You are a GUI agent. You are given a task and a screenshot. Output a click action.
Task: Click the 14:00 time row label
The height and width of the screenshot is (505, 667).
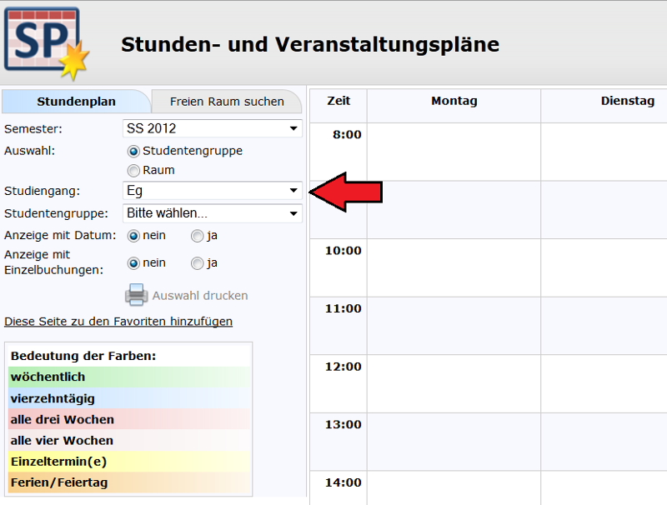(x=344, y=482)
